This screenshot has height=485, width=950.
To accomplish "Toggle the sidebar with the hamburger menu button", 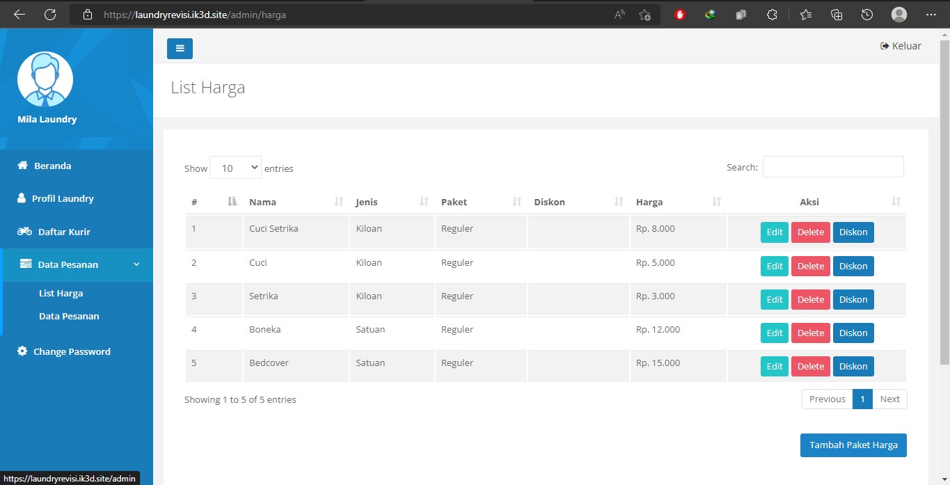I will pyautogui.click(x=180, y=49).
